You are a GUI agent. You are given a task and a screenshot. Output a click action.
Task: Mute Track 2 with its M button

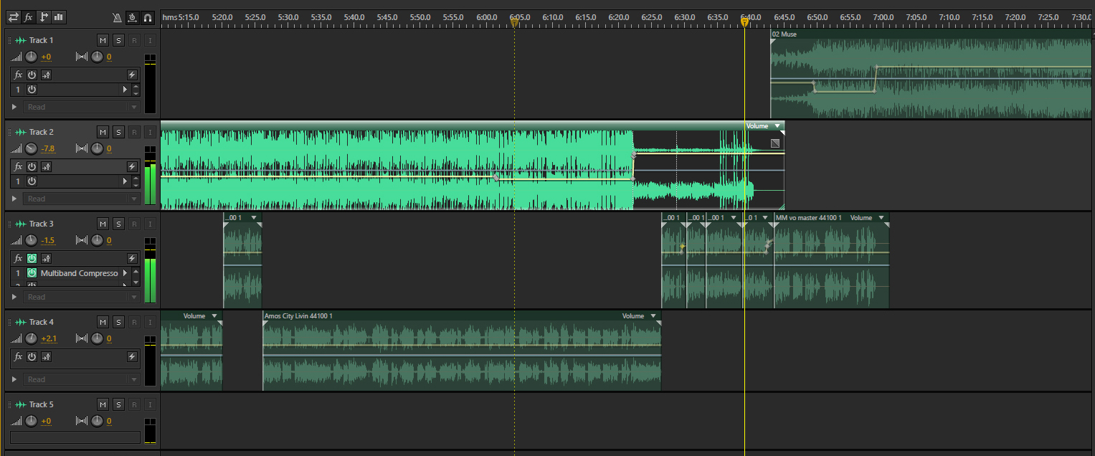103,131
